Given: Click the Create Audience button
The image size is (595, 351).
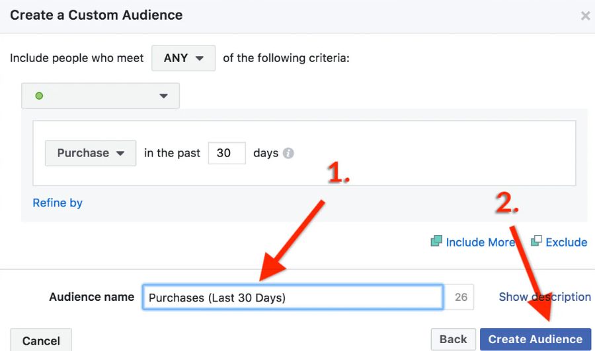Looking at the screenshot, I should click(x=535, y=339).
